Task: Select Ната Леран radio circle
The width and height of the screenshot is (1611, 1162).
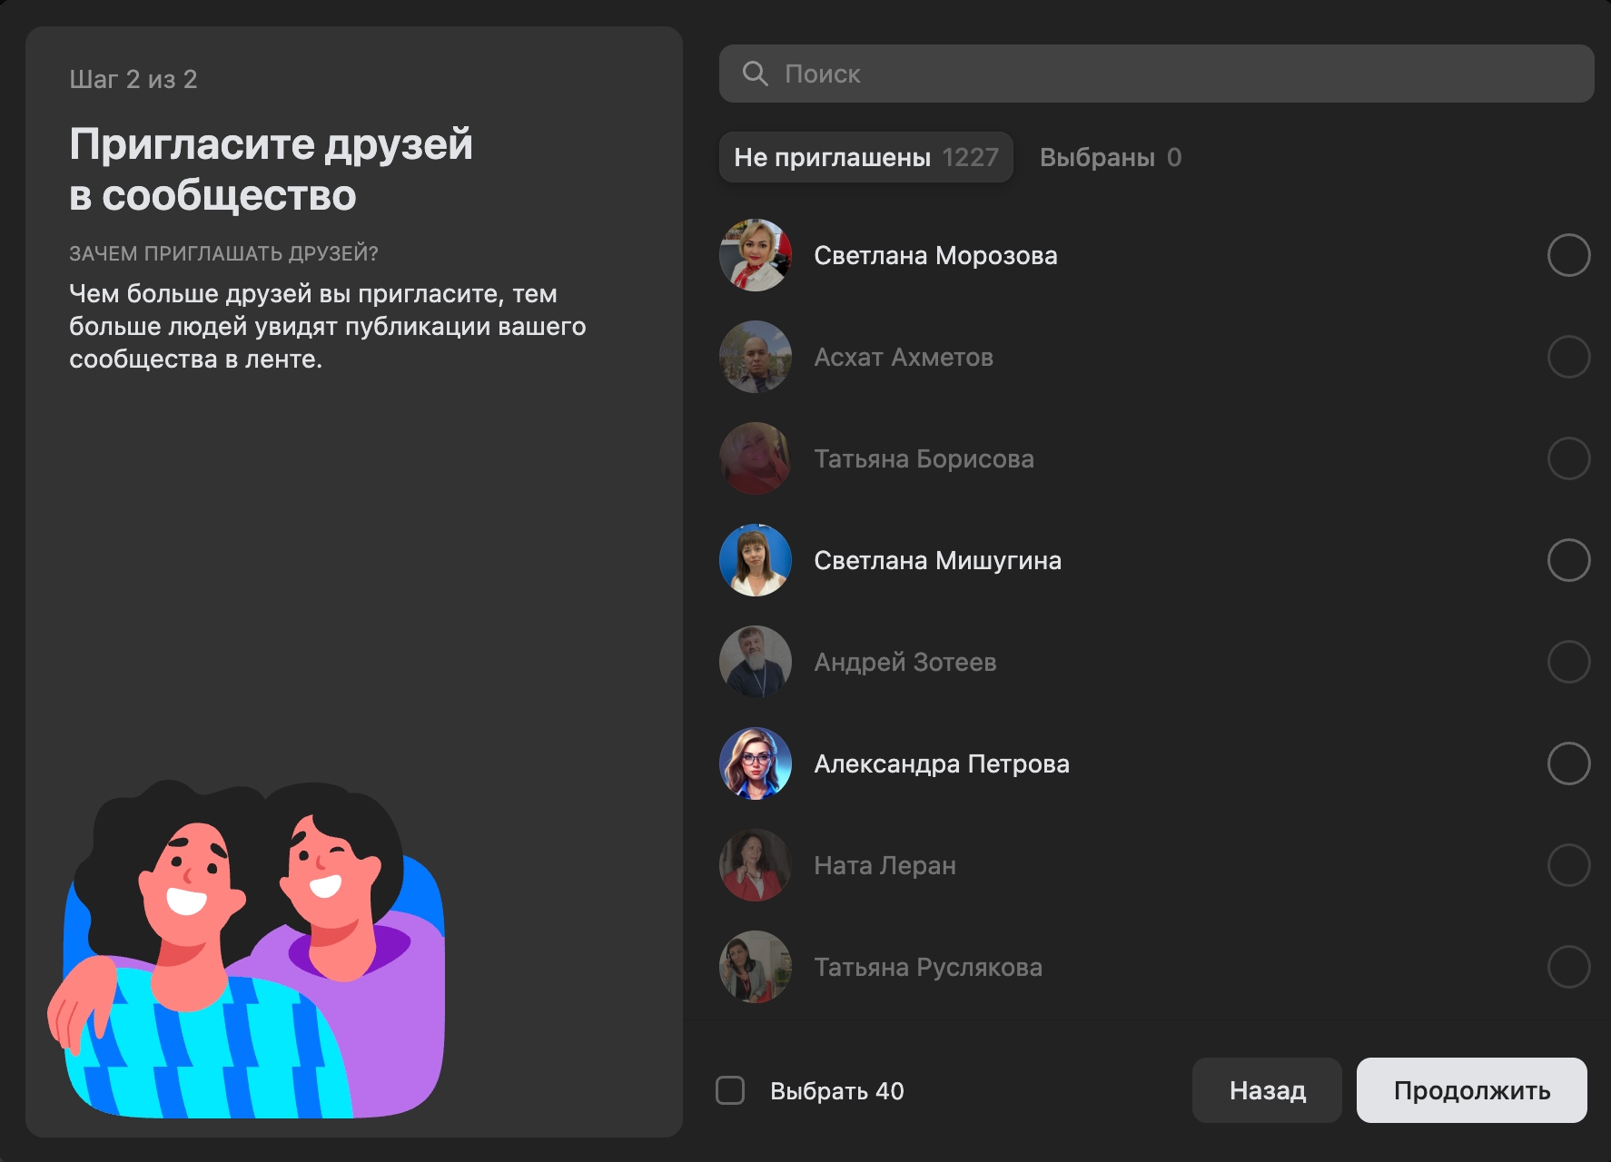Action: pyautogui.click(x=1568, y=865)
